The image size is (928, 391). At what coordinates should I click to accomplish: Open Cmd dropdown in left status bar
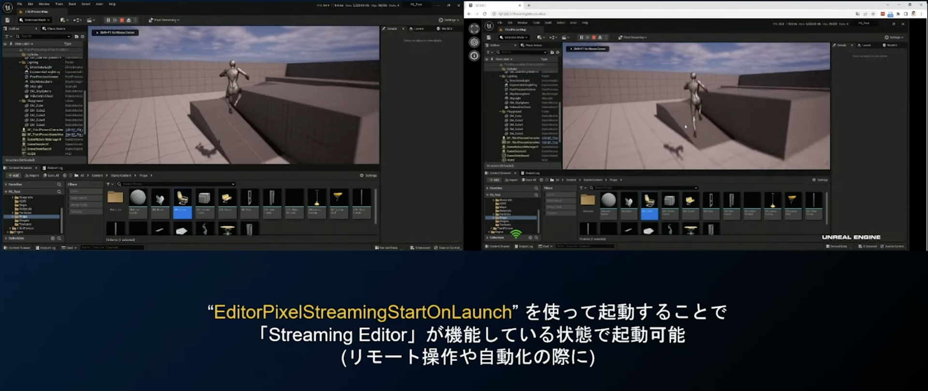click(x=69, y=248)
